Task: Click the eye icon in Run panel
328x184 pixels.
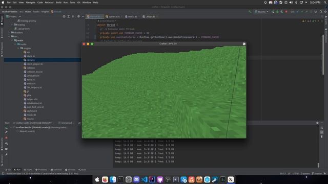Action: (6, 144)
